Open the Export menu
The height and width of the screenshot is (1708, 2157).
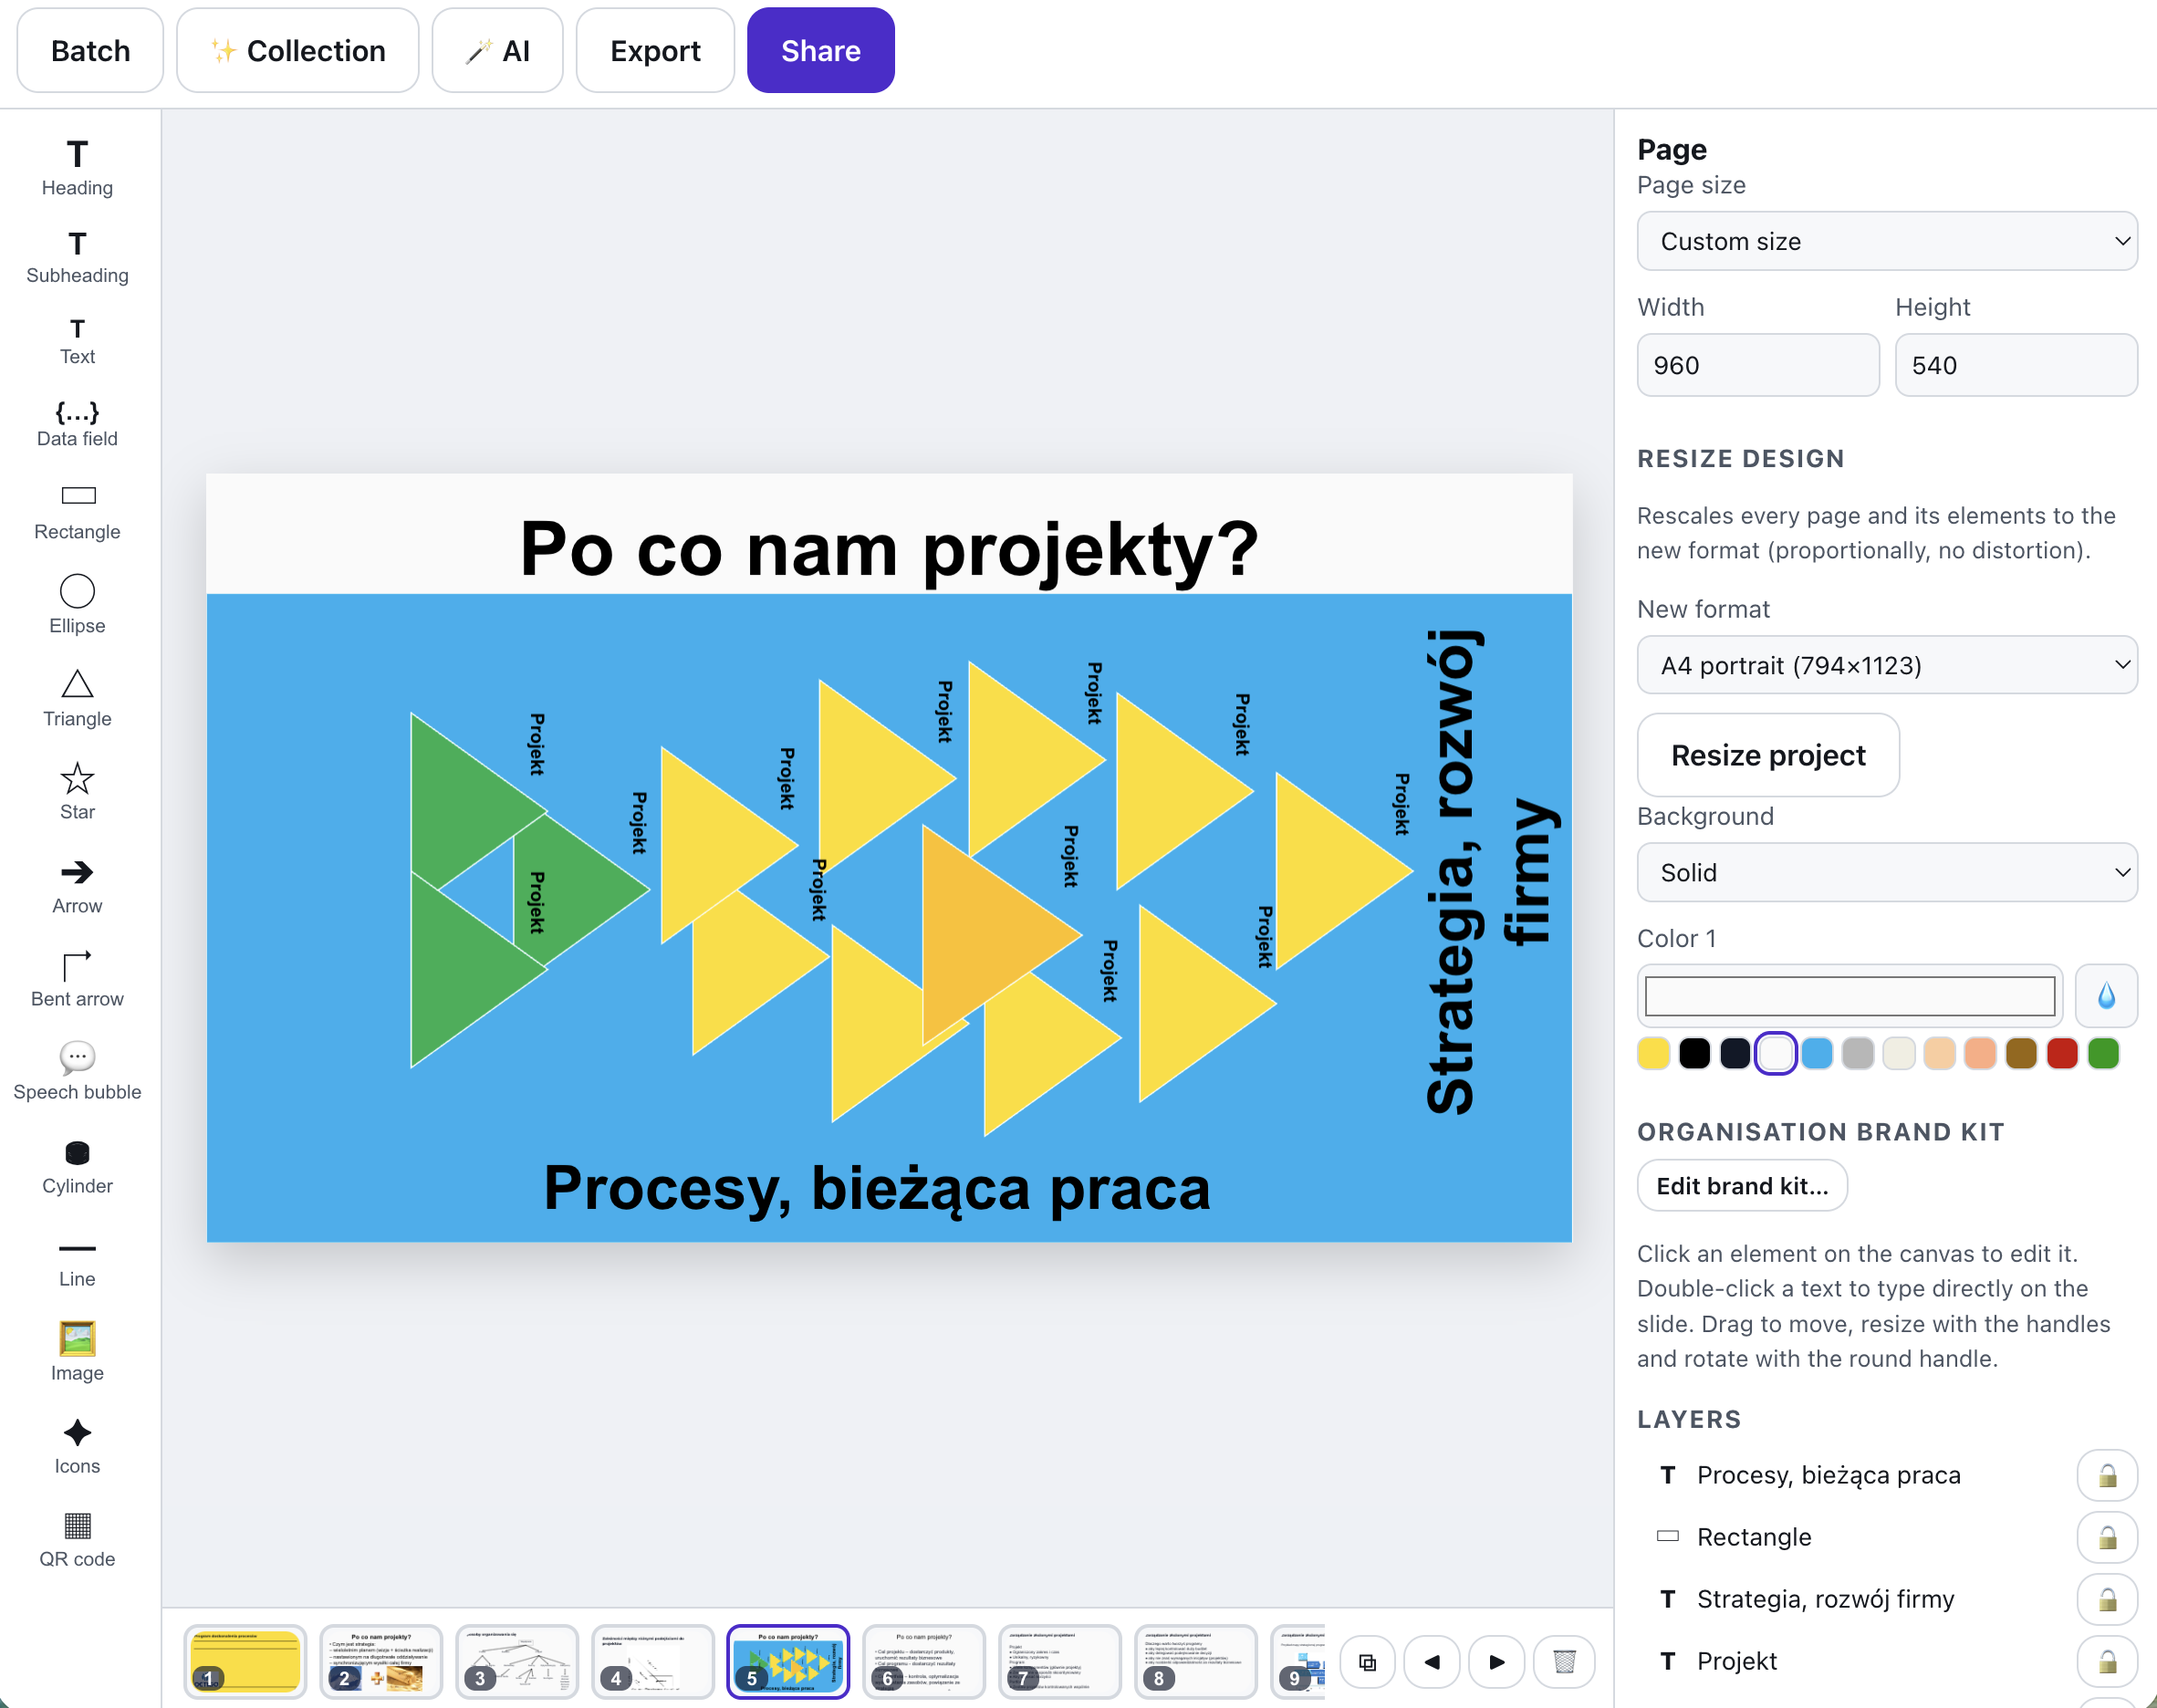[x=655, y=50]
